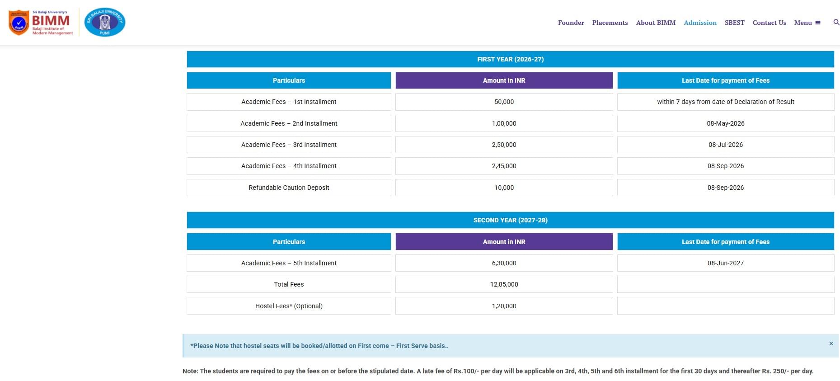Open About BIMM in navigation
This screenshot has height=381, width=840.
click(656, 23)
